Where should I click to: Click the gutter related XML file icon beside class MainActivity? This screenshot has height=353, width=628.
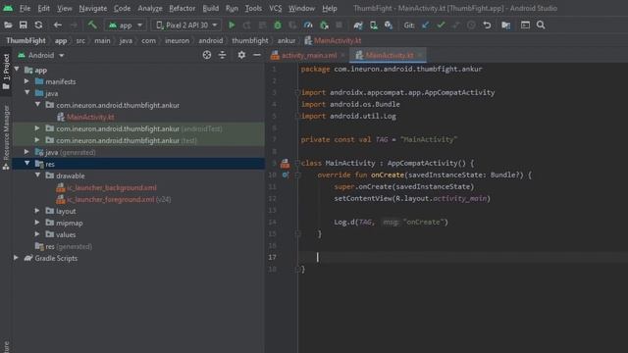tap(285, 164)
